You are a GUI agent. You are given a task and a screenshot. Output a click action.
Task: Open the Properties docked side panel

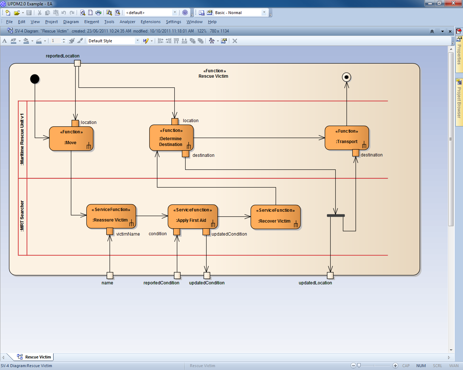[459, 51]
